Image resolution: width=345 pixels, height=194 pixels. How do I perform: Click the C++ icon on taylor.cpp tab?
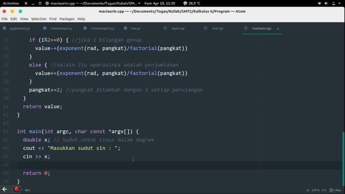pyautogui.click(x=165, y=28)
